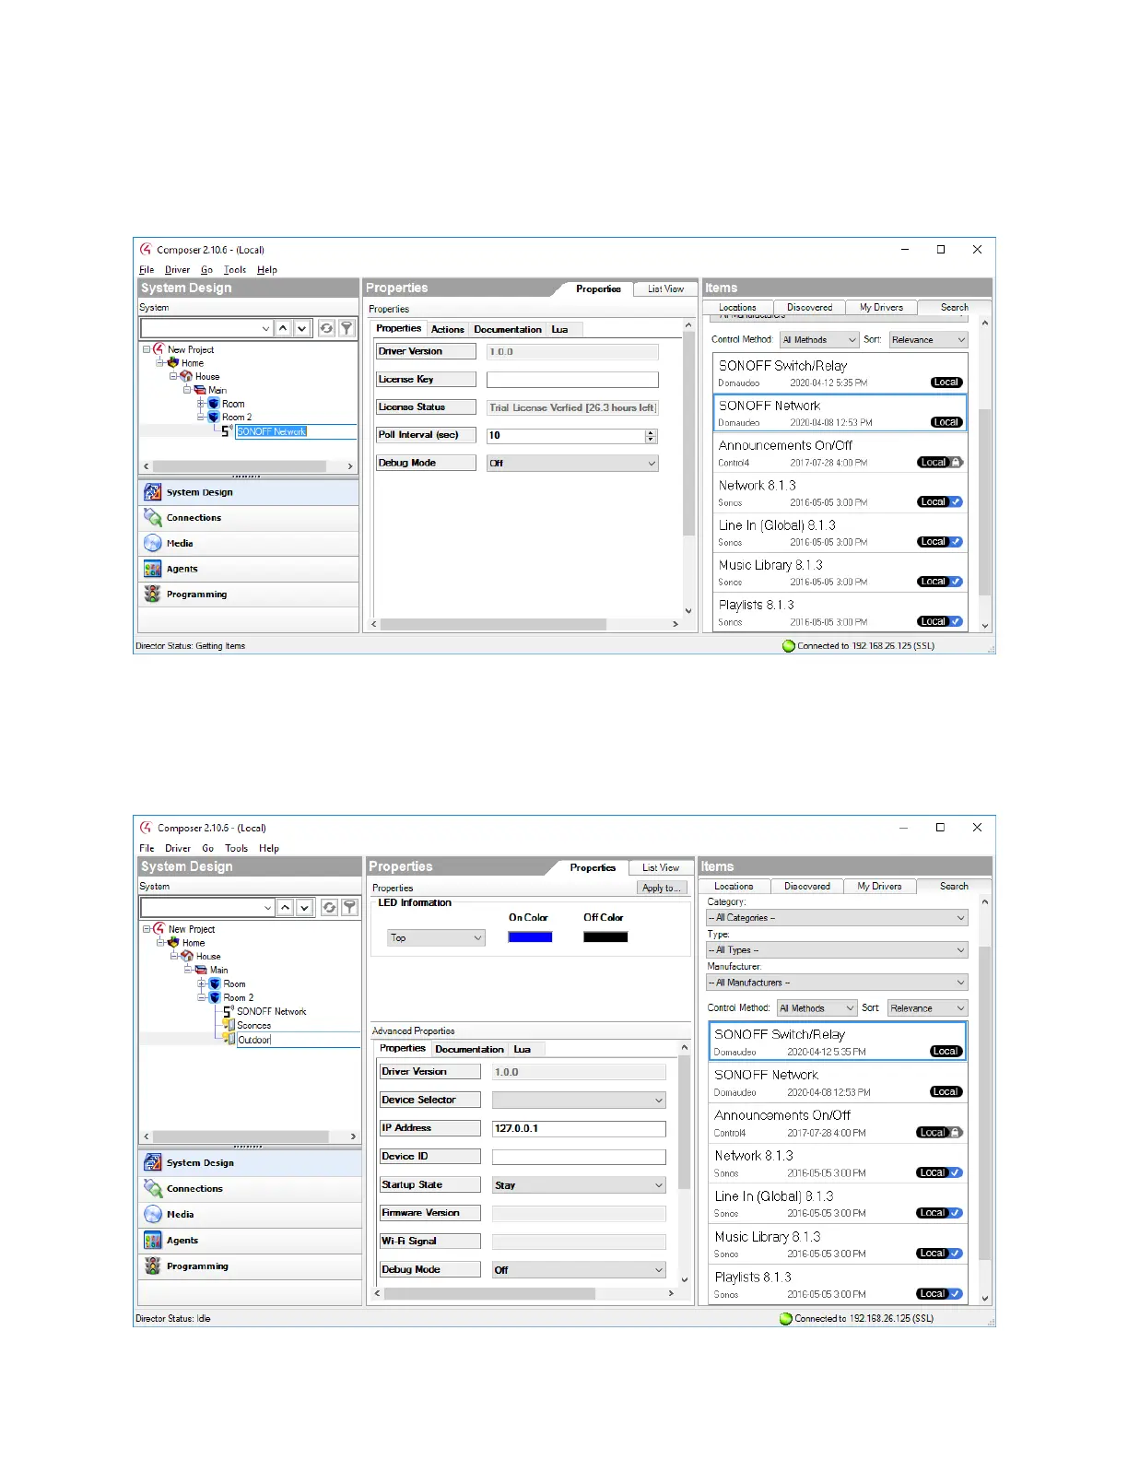Open the Debug Mode dropdown in the top window
The image size is (1128, 1460).
pyautogui.click(x=572, y=463)
